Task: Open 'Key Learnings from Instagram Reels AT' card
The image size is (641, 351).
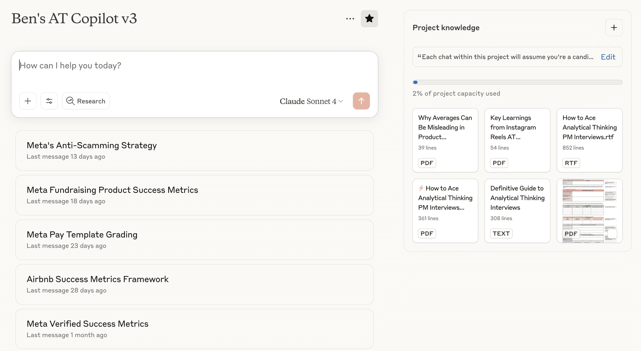Action: pyautogui.click(x=517, y=140)
